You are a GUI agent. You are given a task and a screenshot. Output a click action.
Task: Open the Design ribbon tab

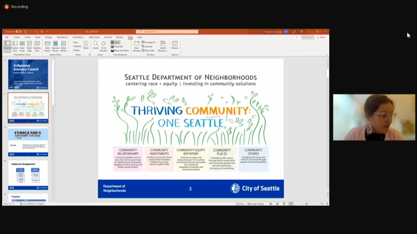[x=48, y=38]
